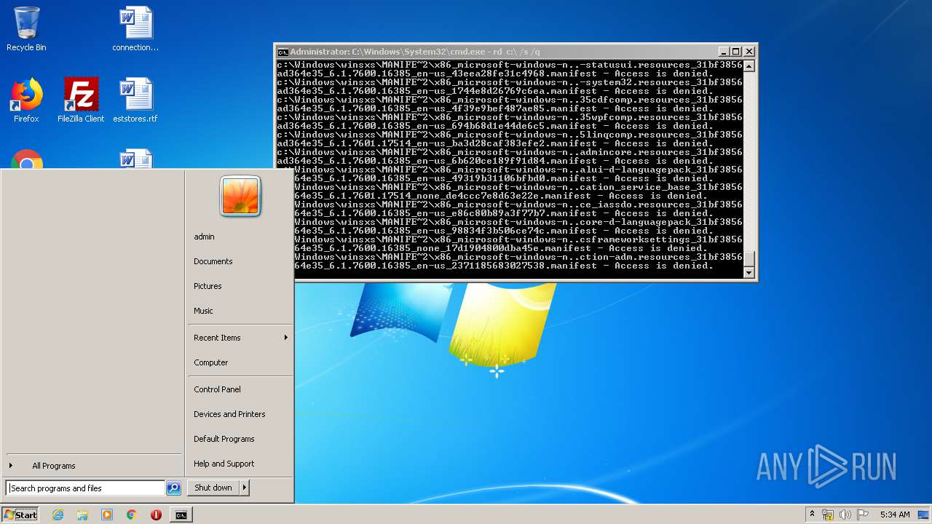Open the cmd window system menu icon
This screenshot has height=524, width=932.
coord(283,52)
